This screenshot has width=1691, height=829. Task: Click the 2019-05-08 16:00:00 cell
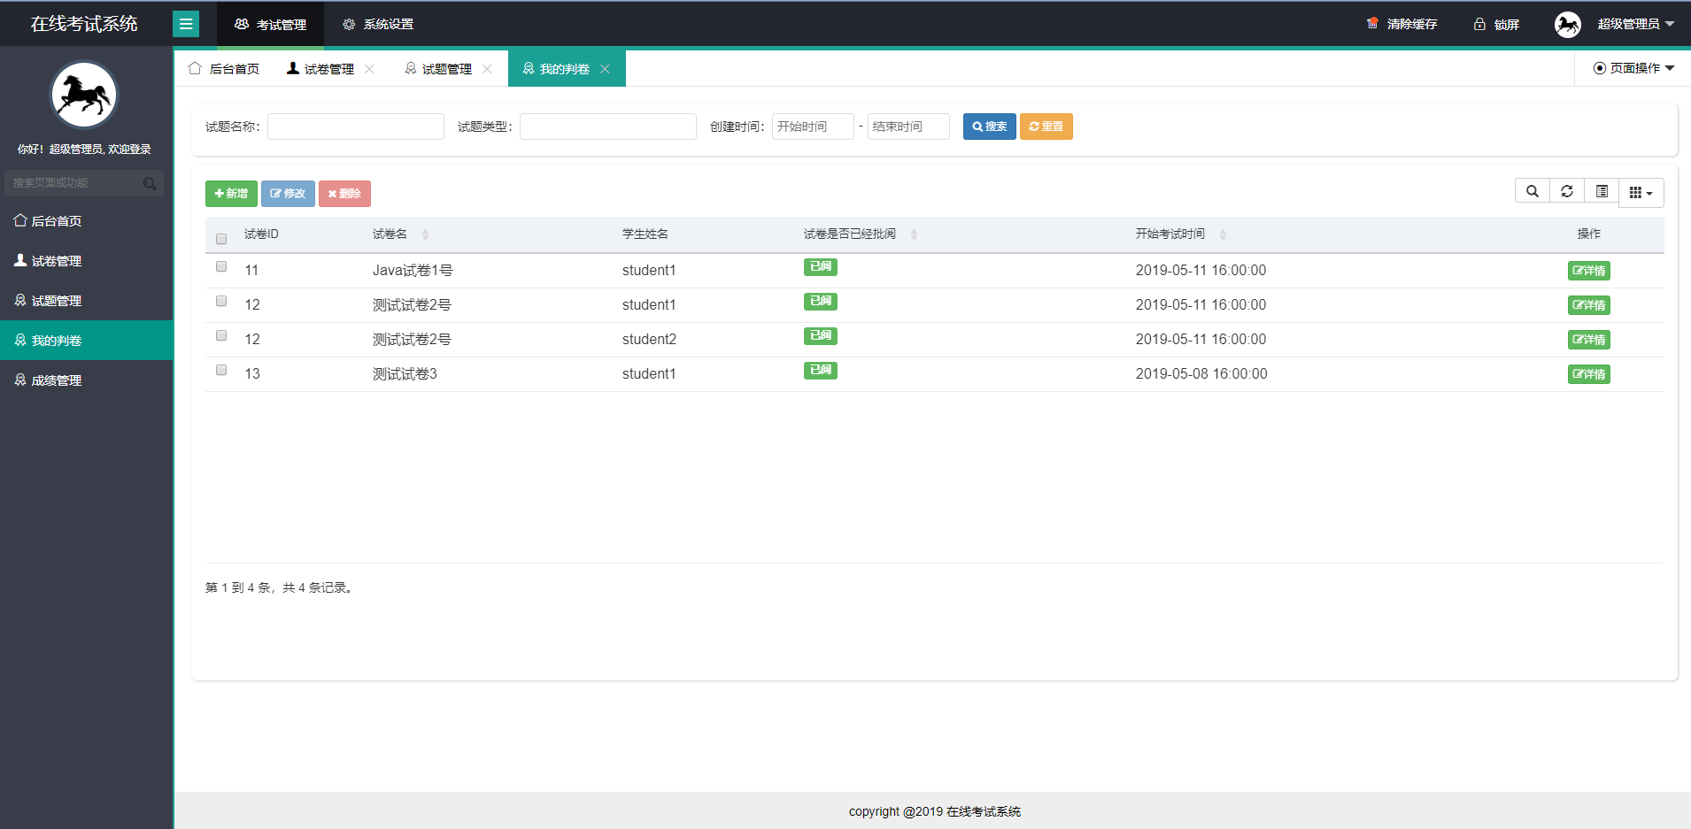click(x=1201, y=373)
